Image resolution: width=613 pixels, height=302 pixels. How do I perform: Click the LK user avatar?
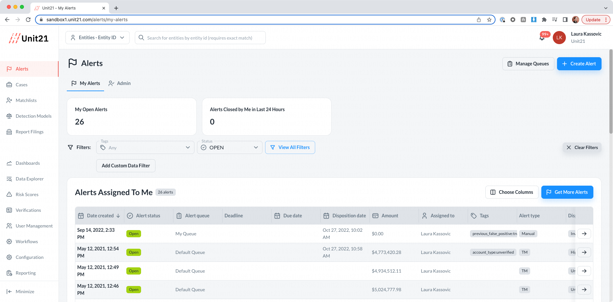click(559, 38)
